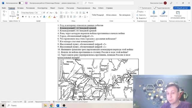Screen dimensions: 192x108
Task: Click the proofing book icon in status bar
Action: [25, 102]
